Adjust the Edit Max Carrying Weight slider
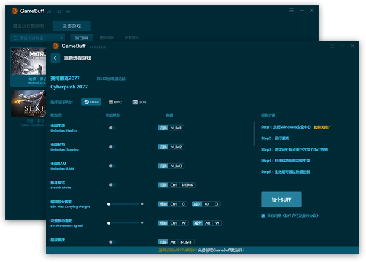The width and height of the screenshot is (366, 262). pos(123,204)
